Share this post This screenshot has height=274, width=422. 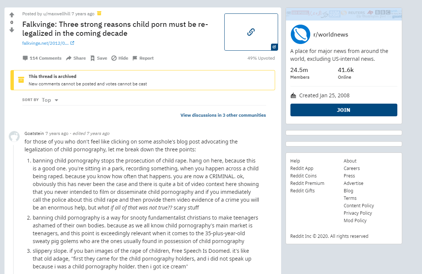76,58
